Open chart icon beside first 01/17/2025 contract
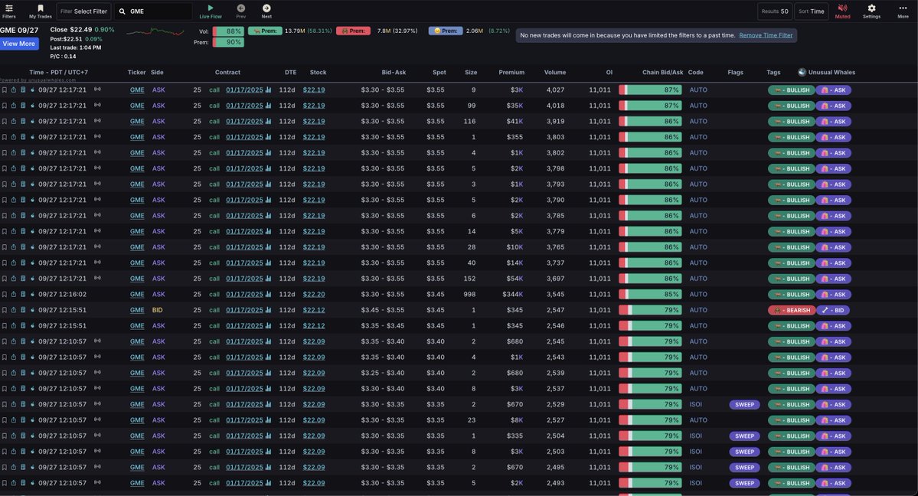The height and width of the screenshot is (496, 918). coord(268,90)
